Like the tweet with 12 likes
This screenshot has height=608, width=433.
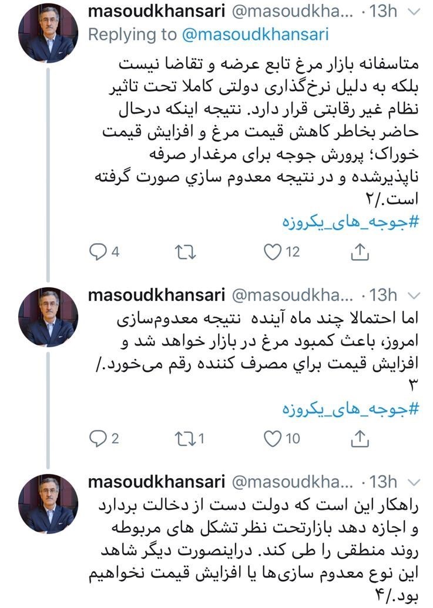coord(272,252)
